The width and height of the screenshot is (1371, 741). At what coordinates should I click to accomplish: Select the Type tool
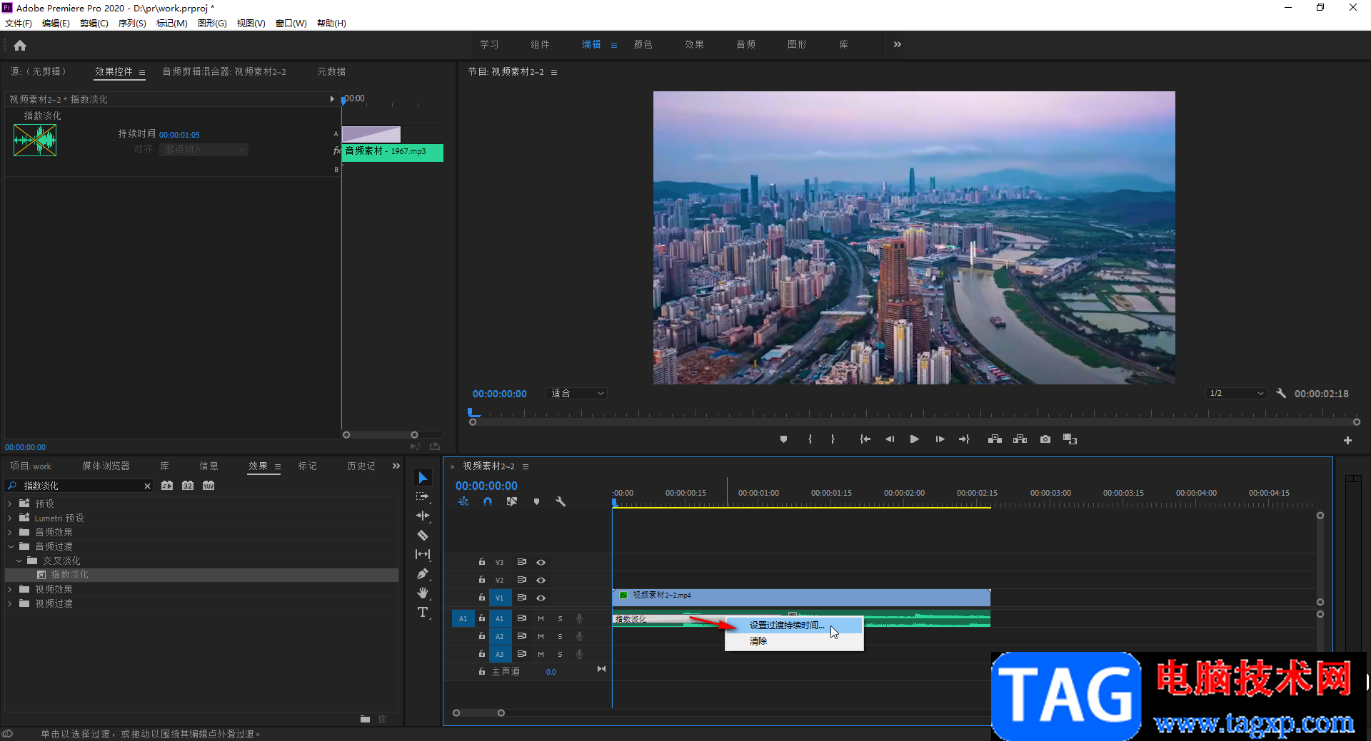(423, 612)
